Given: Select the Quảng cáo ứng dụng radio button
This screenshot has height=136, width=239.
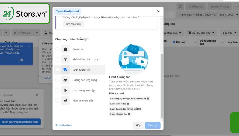Looking at the screenshot, I should coord(57,80).
